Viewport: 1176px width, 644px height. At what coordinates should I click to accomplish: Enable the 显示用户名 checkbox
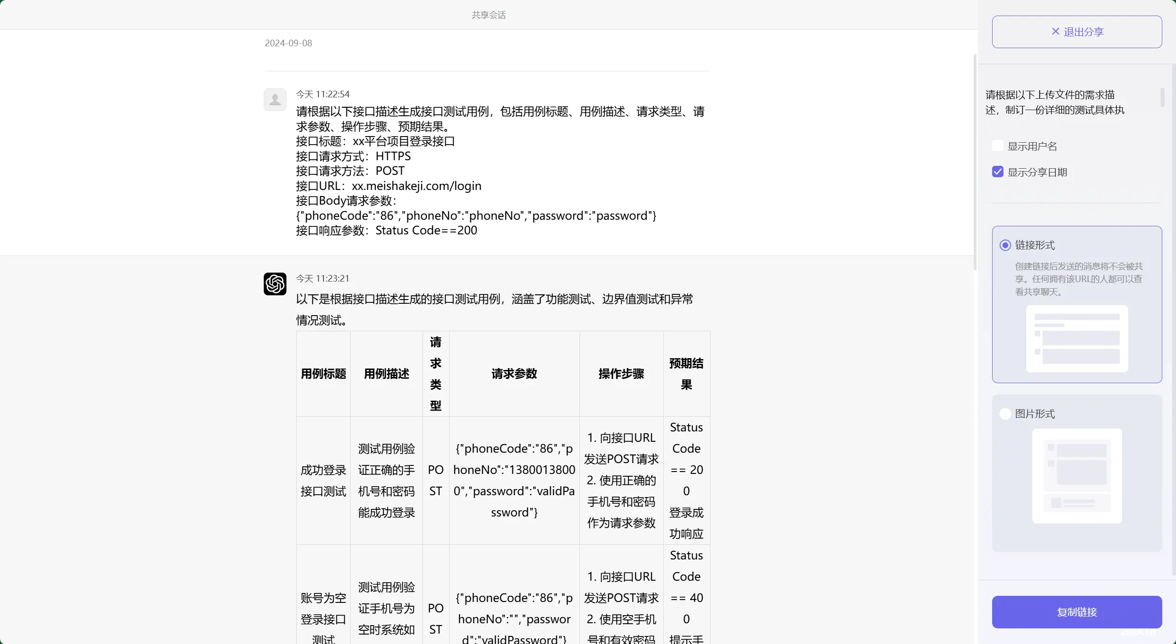click(997, 146)
